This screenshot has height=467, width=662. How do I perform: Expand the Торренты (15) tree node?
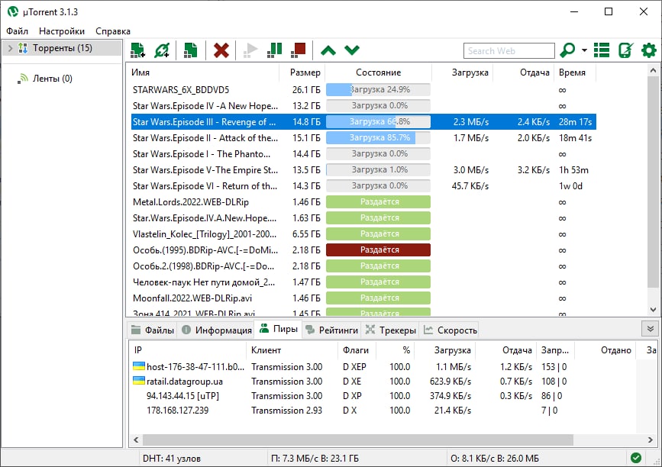coord(11,48)
